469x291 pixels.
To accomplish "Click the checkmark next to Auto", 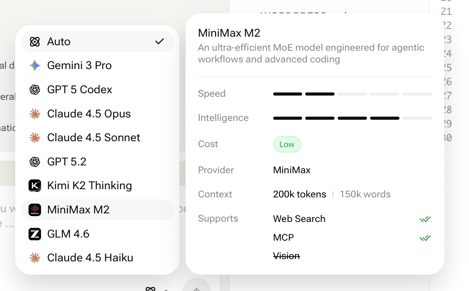I will [x=159, y=42].
